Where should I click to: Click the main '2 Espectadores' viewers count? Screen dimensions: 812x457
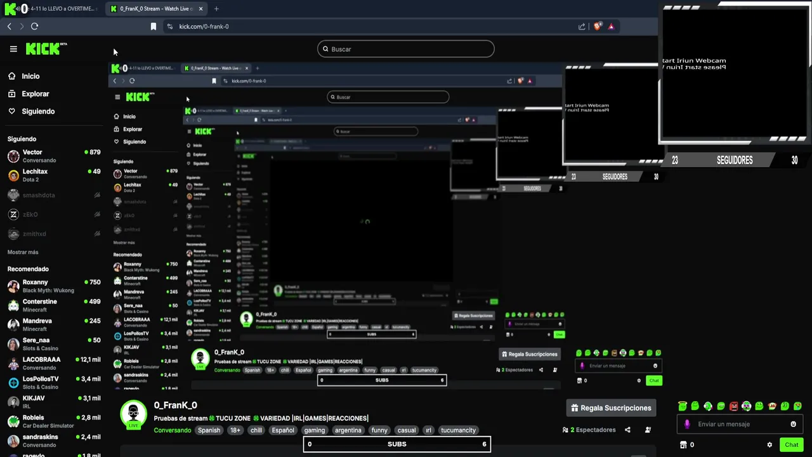click(589, 430)
